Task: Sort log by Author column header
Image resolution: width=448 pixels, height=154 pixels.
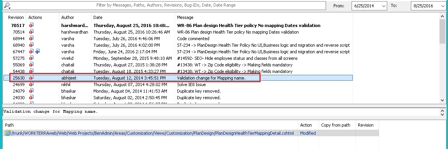Action: click(x=67, y=17)
